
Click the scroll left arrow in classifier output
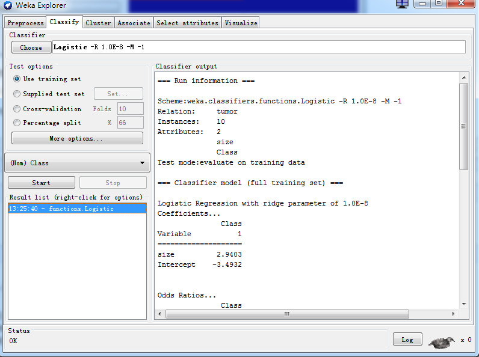[x=159, y=314]
